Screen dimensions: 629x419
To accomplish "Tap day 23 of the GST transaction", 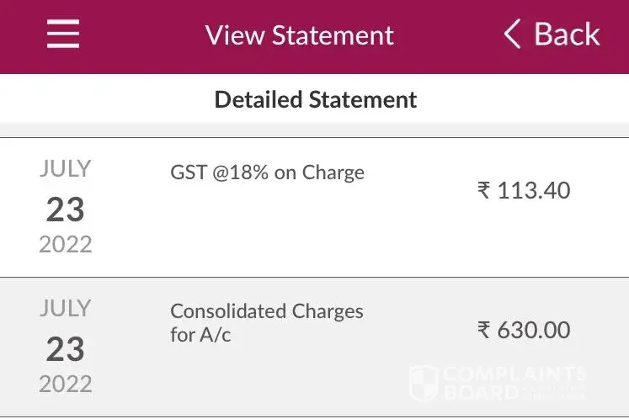I will click(x=65, y=209).
